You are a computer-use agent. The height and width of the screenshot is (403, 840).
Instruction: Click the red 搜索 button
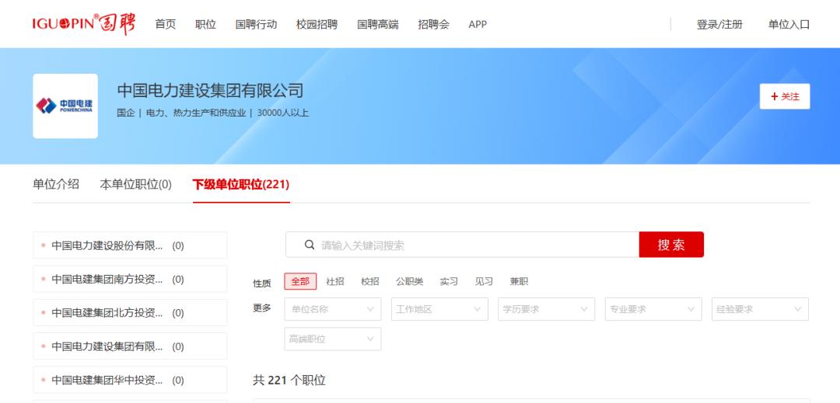671,245
